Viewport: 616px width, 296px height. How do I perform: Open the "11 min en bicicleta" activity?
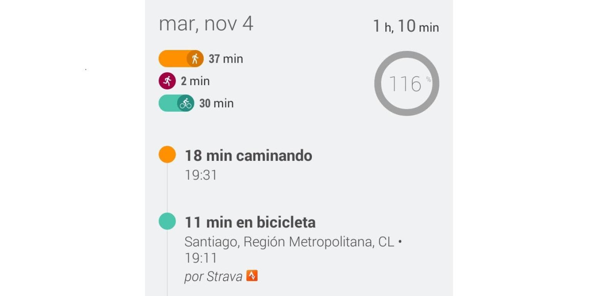pyautogui.click(x=250, y=222)
